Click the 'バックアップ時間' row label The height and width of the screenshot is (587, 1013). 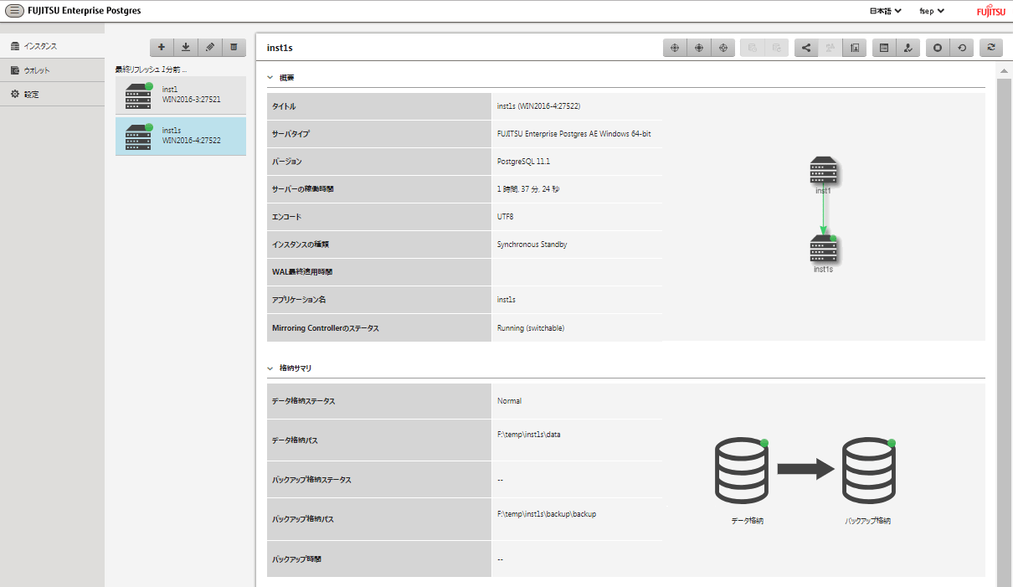296,558
